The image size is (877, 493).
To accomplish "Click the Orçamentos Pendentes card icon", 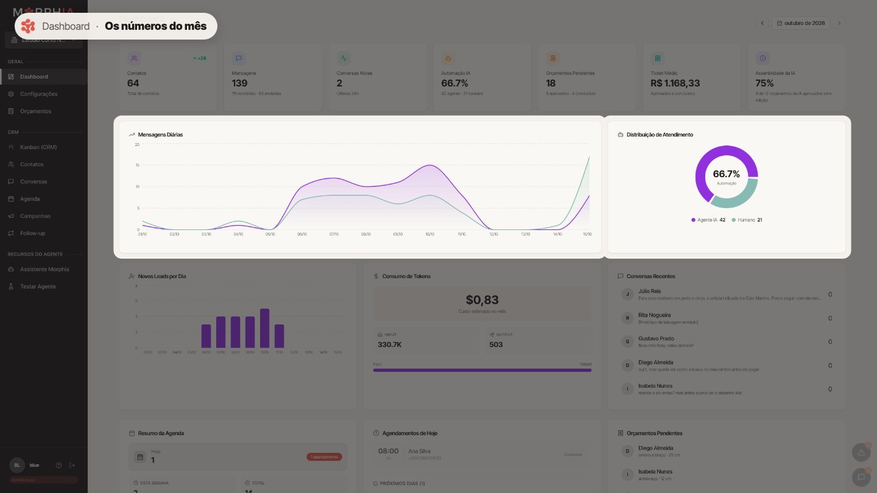I will point(553,58).
